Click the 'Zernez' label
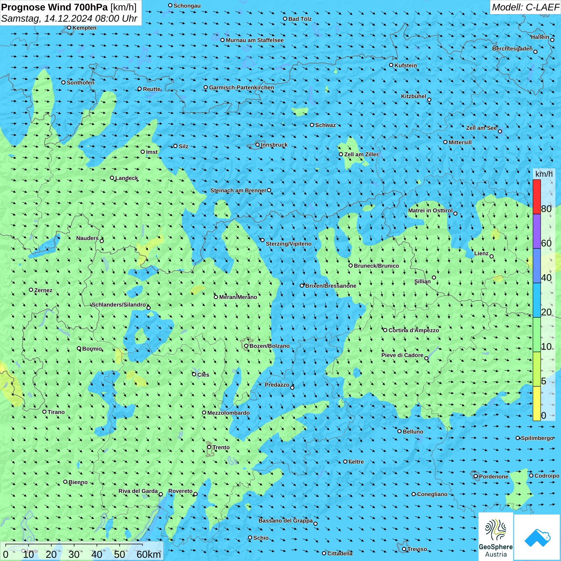Image resolution: width=561 pixels, height=561 pixels. [43, 290]
